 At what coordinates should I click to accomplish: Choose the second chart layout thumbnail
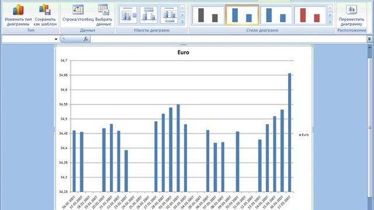148,15
